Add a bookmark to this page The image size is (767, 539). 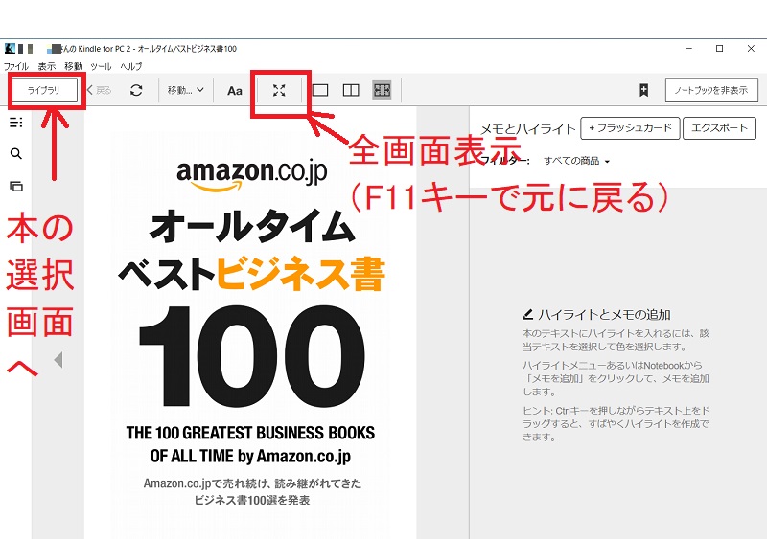coord(643,90)
